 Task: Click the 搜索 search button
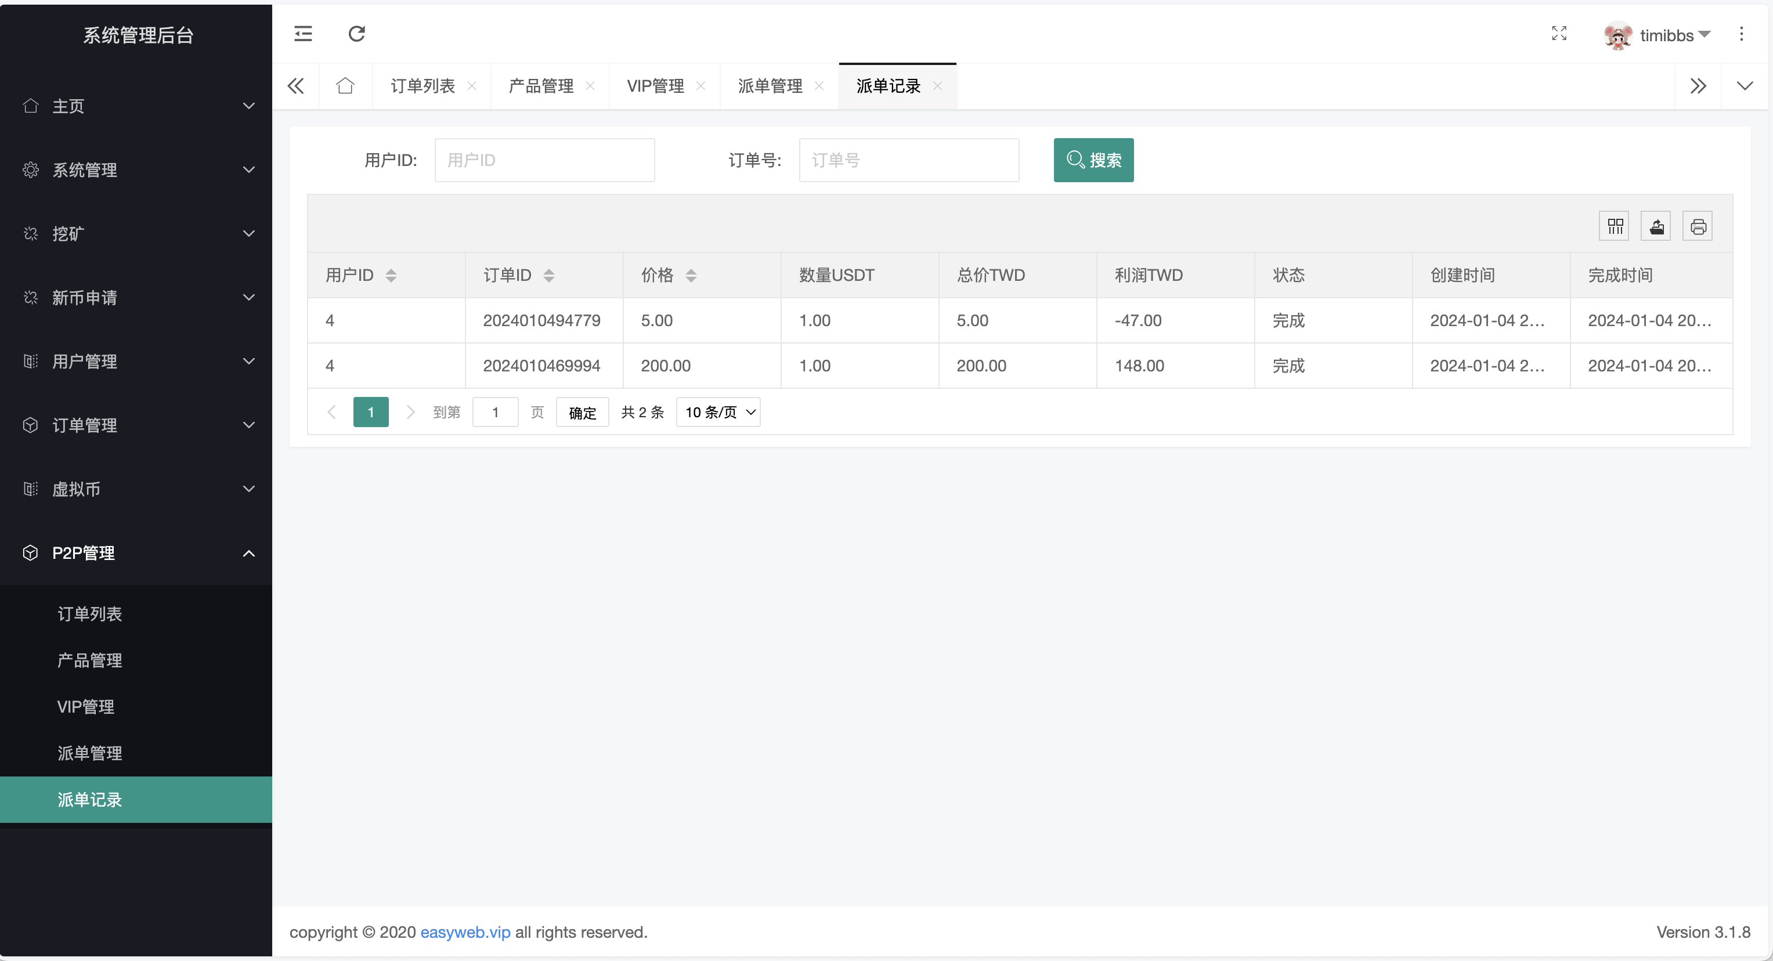click(1093, 160)
